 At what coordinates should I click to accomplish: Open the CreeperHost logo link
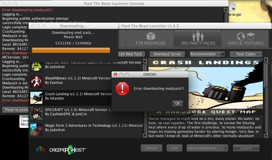coord(67,150)
